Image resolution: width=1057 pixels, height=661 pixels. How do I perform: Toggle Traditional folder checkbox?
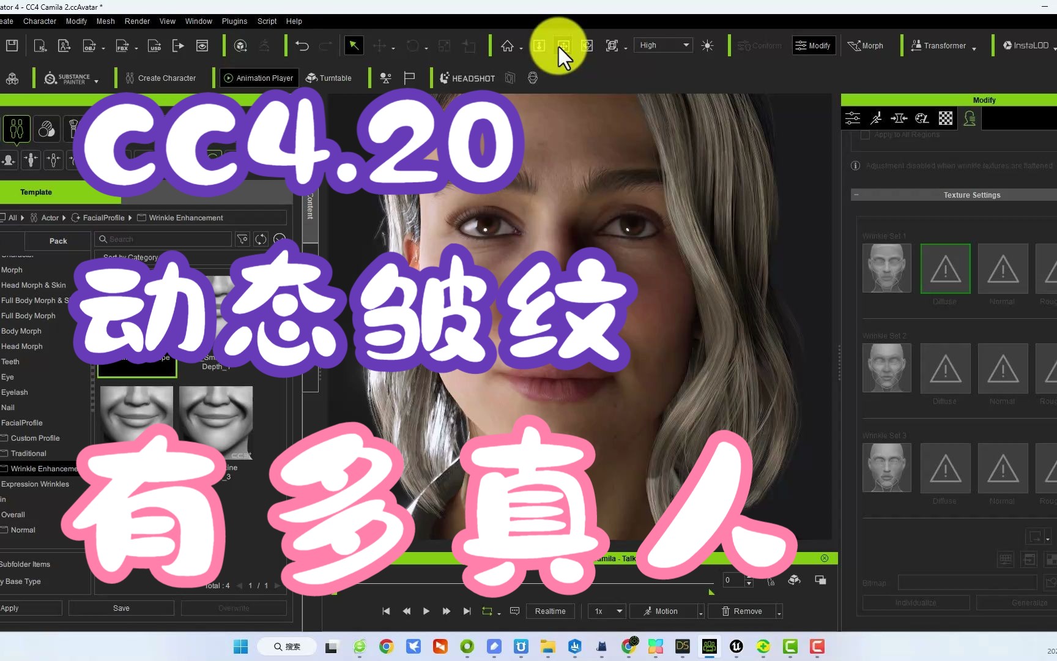tap(4, 454)
